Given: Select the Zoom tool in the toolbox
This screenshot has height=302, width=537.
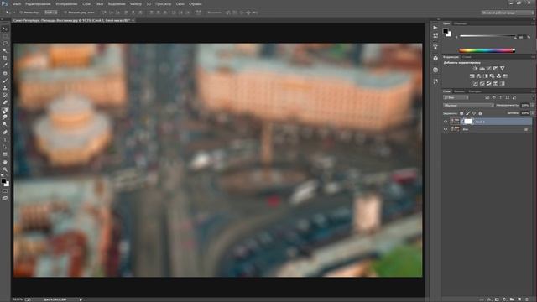Looking at the screenshot, I should [x=5, y=169].
